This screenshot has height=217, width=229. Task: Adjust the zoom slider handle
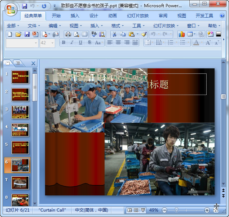(176, 210)
